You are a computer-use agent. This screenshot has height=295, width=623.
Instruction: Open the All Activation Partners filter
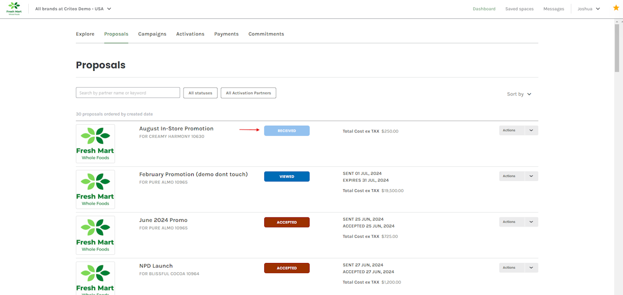(248, 93)
